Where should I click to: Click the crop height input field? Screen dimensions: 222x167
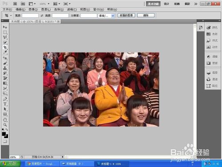point(60,16)
